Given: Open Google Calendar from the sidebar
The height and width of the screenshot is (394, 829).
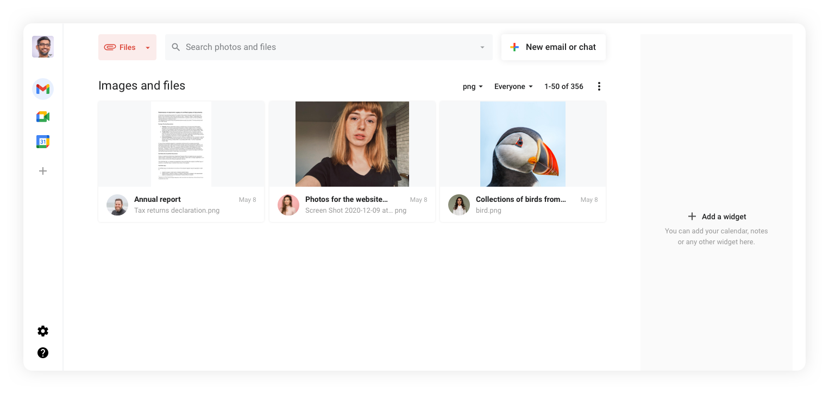Looking at the screenshot, I should click(43, 141).
